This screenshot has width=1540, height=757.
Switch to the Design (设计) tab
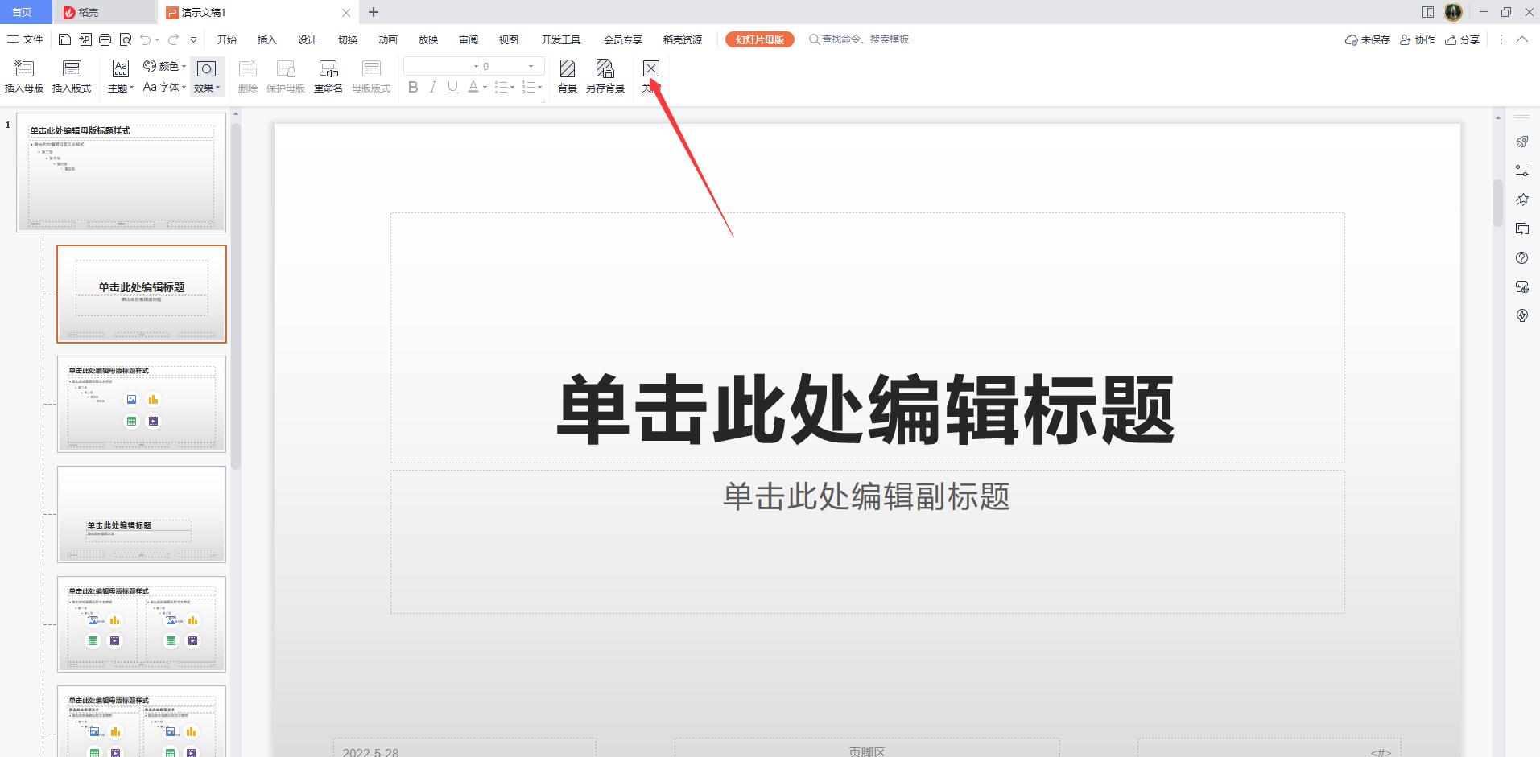click(x=308, y=39)
